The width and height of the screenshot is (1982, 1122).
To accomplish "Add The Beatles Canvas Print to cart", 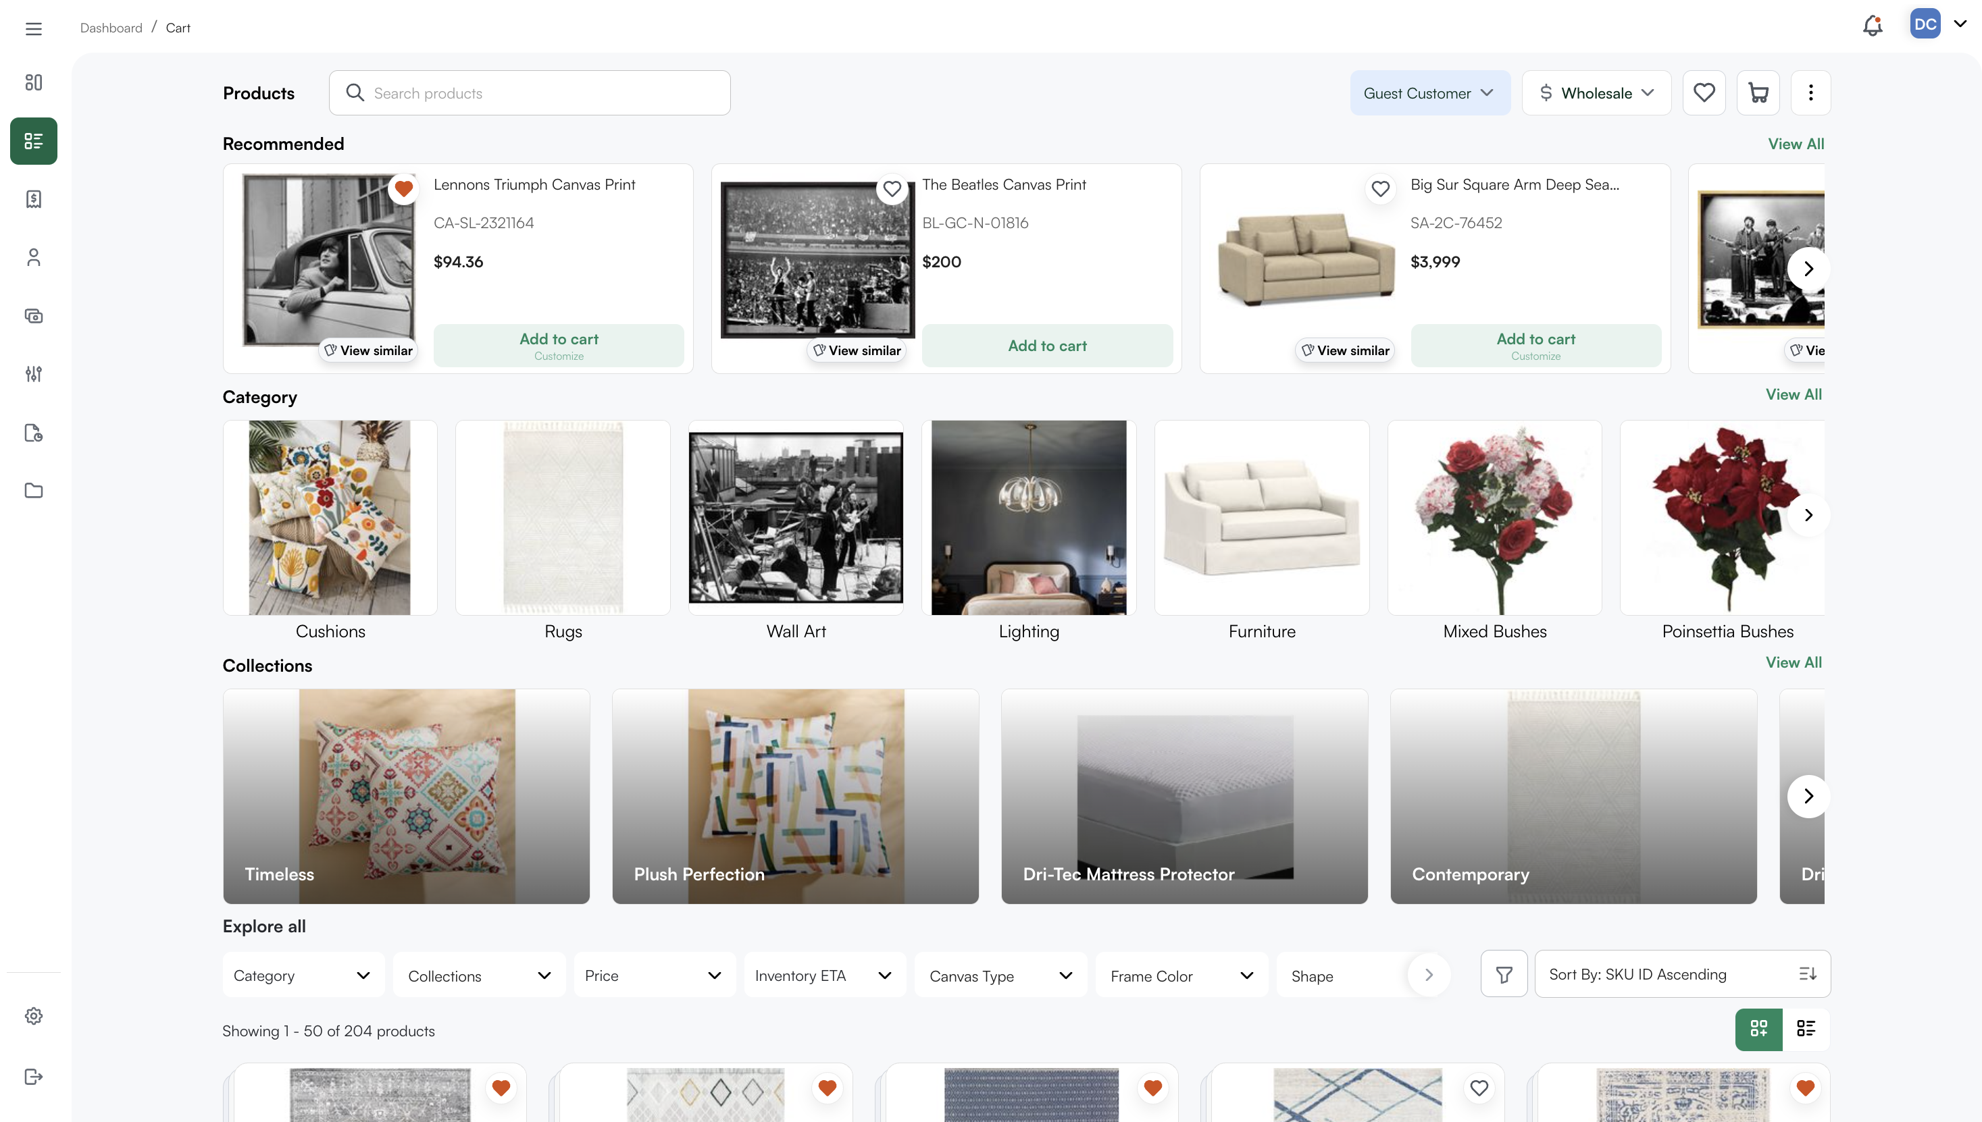I will coord(1047,345).
